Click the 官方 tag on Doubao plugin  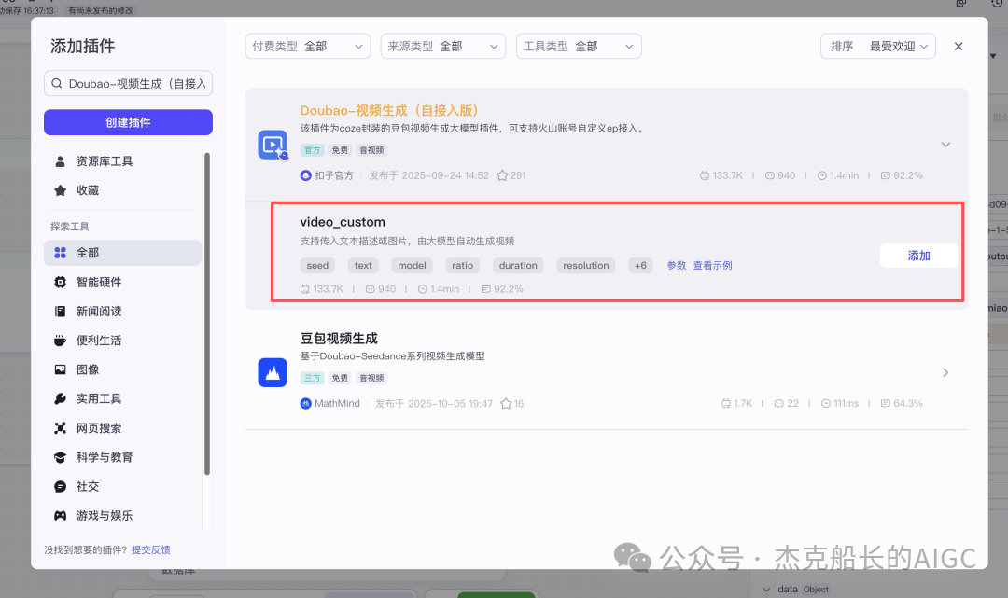[x=313, y=150]
